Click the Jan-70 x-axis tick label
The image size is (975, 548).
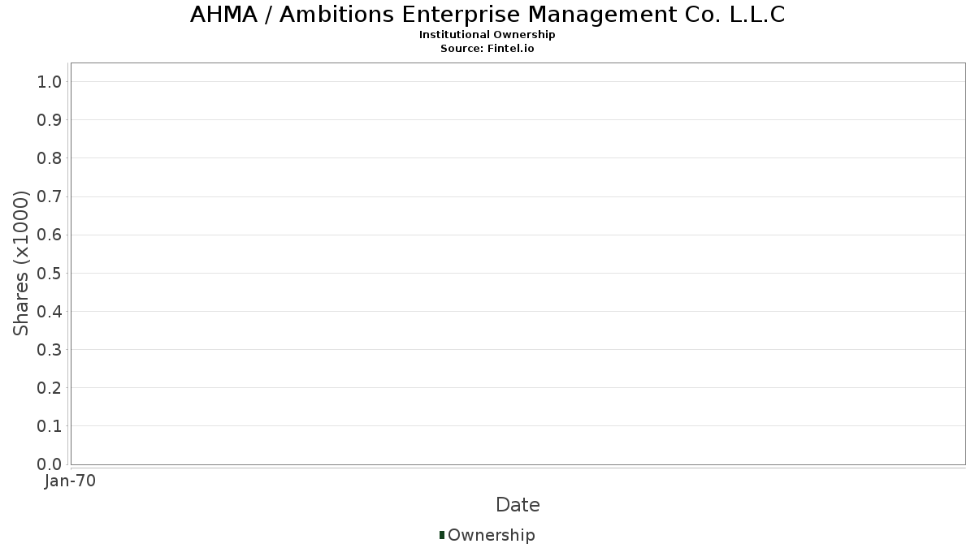pos(71,481)
